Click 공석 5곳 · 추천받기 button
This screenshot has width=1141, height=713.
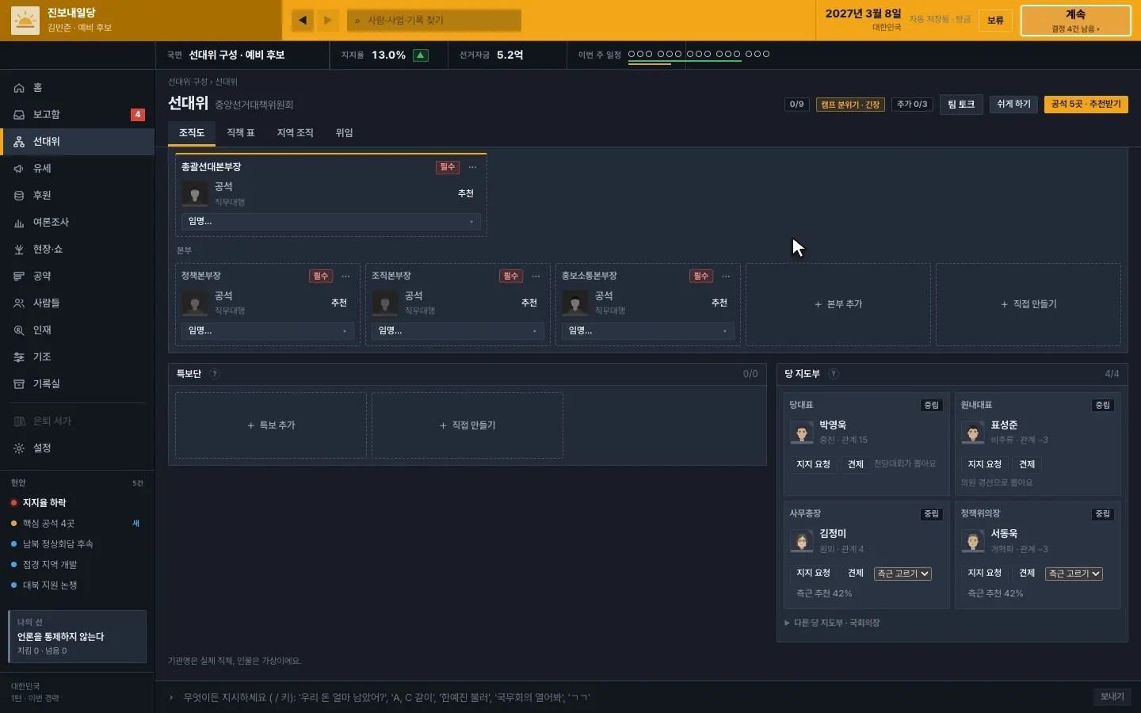pos(1086,105)
